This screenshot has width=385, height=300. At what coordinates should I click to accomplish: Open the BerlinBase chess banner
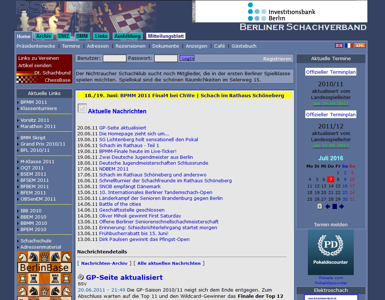click(44, 267)
